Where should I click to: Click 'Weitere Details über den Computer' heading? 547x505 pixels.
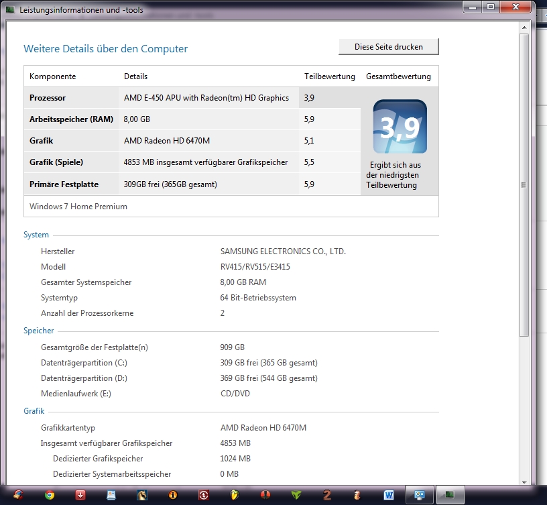tap(105, 48)
